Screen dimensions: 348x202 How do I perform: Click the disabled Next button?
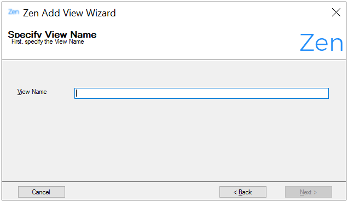coord(309,192)
